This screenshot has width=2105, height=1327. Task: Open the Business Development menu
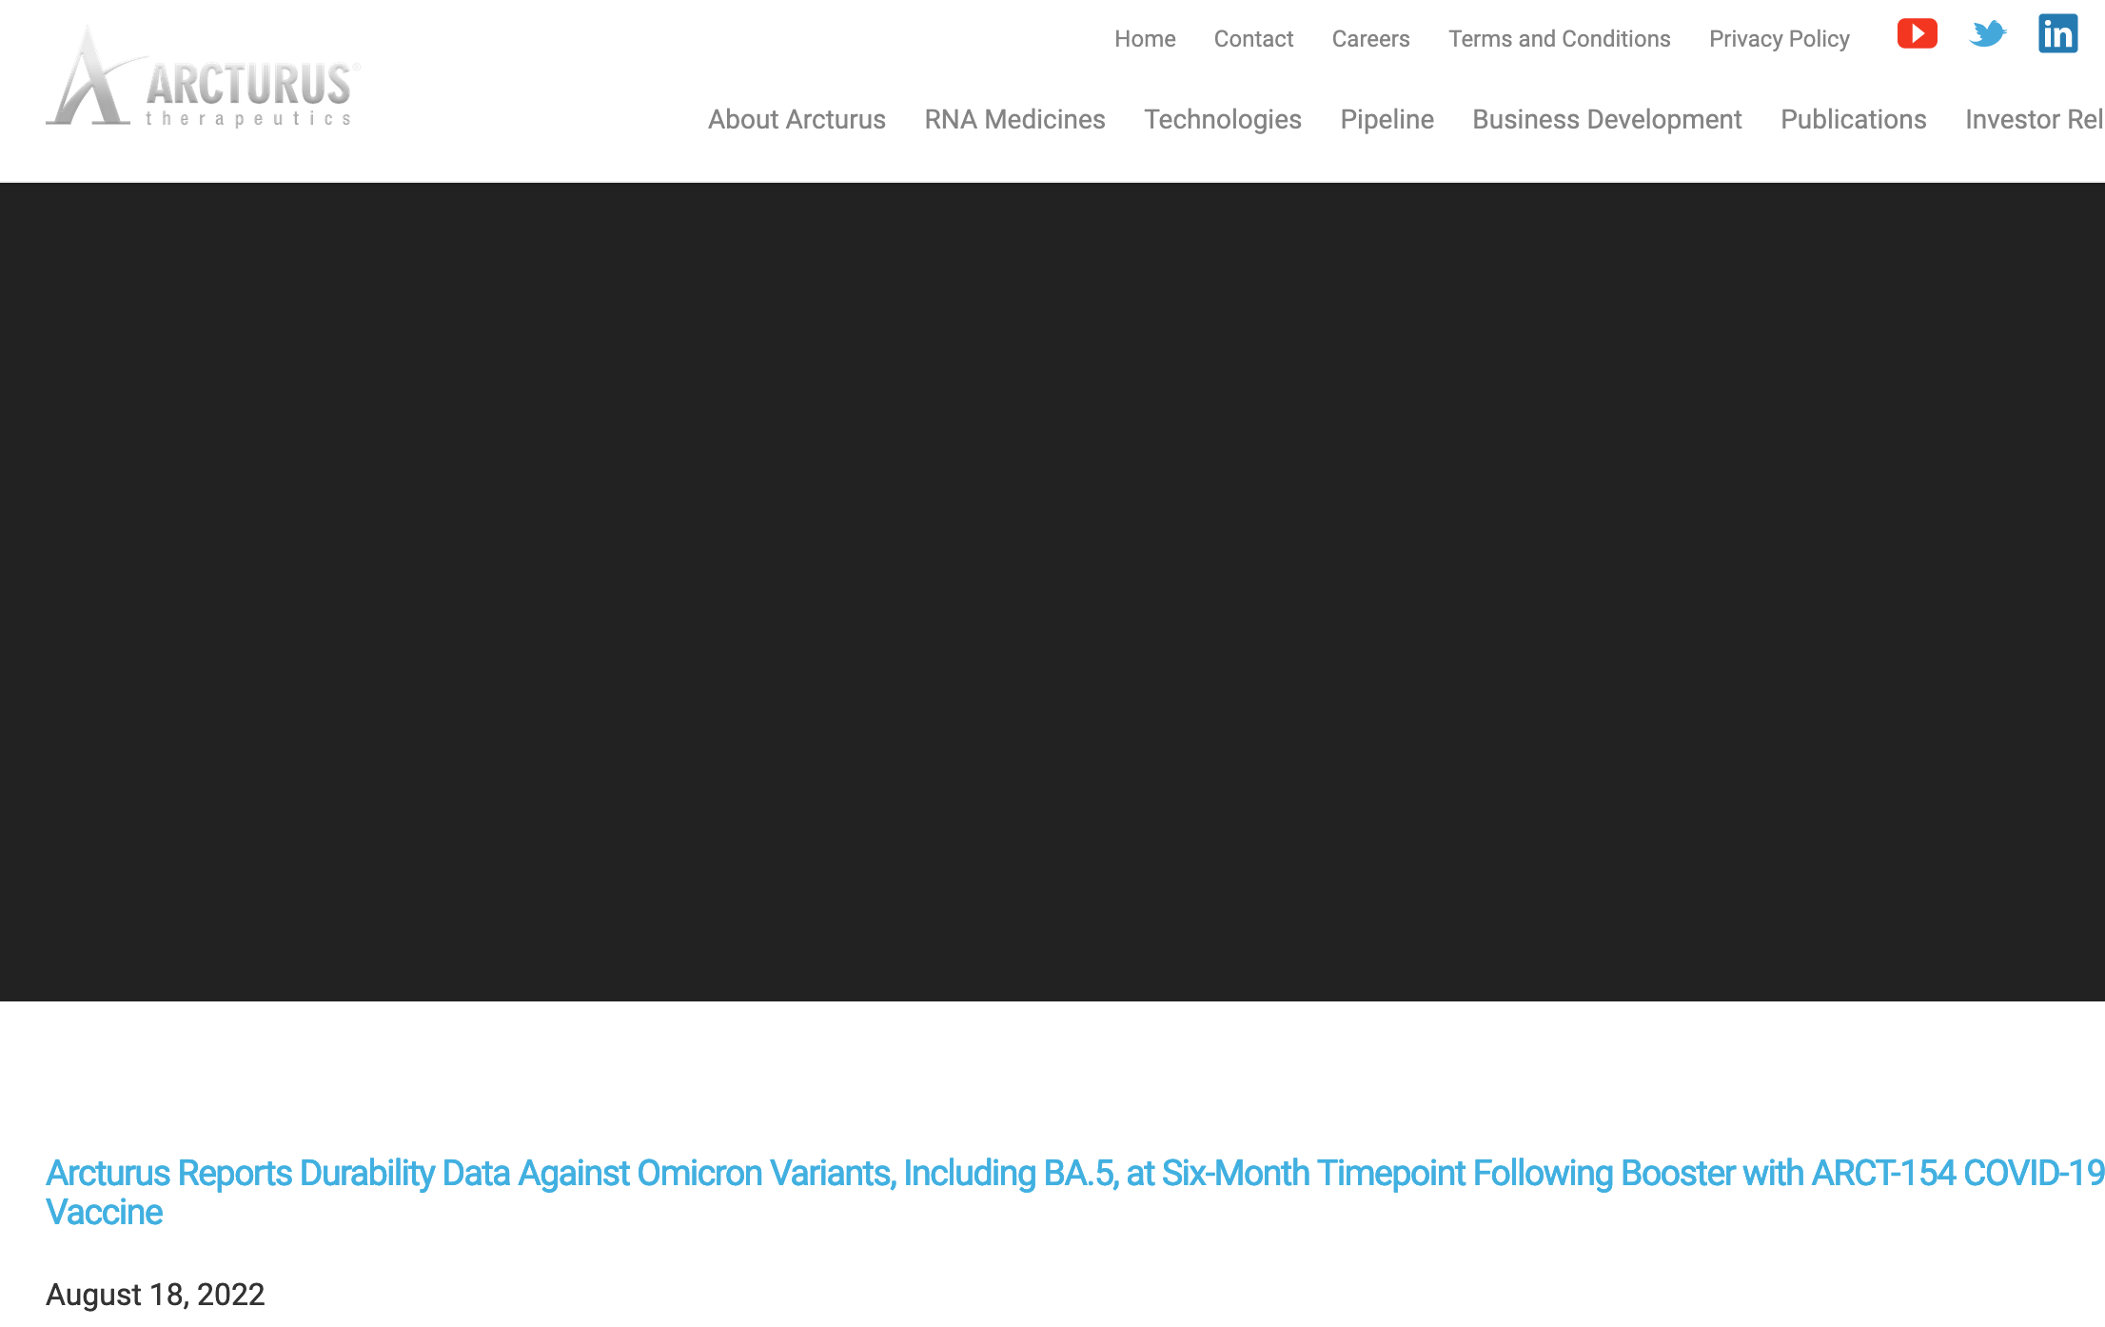click(1606, 119)
